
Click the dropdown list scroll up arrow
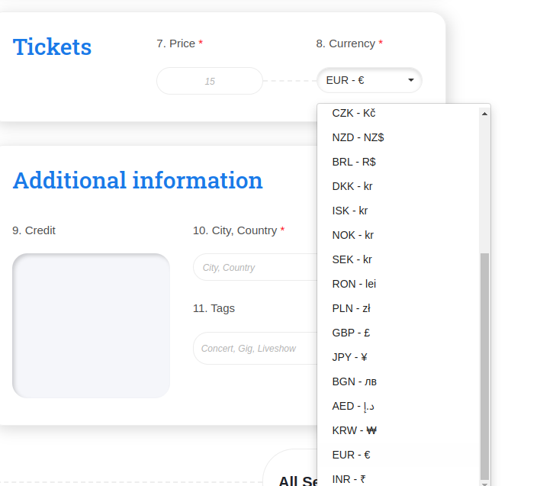[x=484, y=113]
